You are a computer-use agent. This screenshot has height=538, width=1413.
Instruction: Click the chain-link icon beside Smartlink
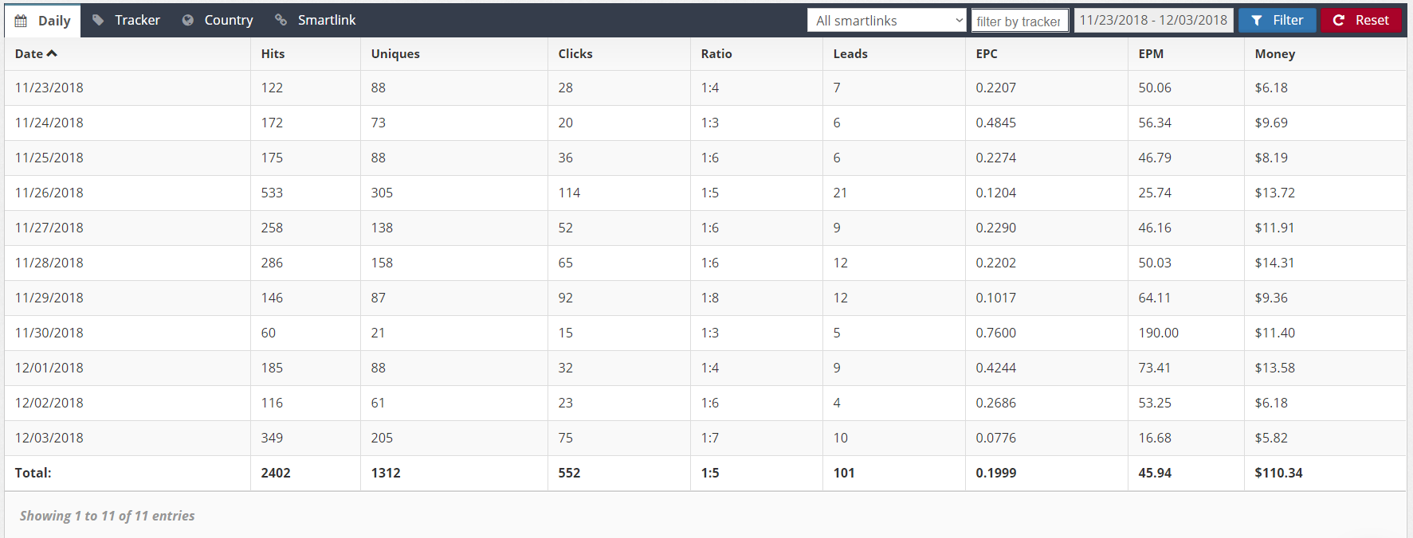[x=281, y=20]
